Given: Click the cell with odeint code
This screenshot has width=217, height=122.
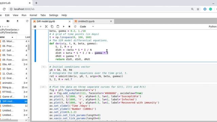Looking at the screenshot, I should tap(133, 73).
